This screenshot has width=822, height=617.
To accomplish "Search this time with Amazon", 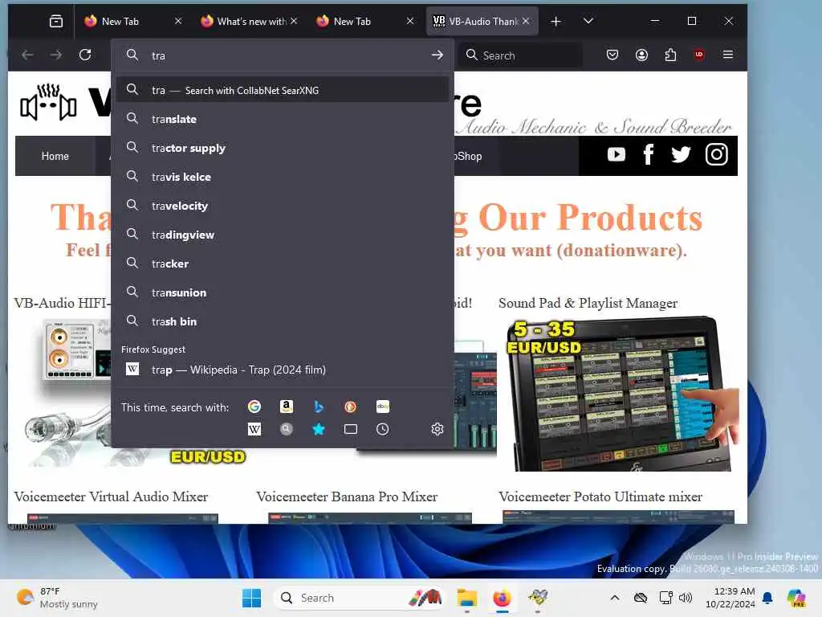I will click(287, 407).
